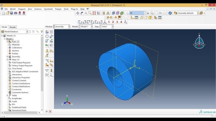Toggle shaded render style icon
The width and height of the screenshot is (216, 121).
click(x=122, y=13)
